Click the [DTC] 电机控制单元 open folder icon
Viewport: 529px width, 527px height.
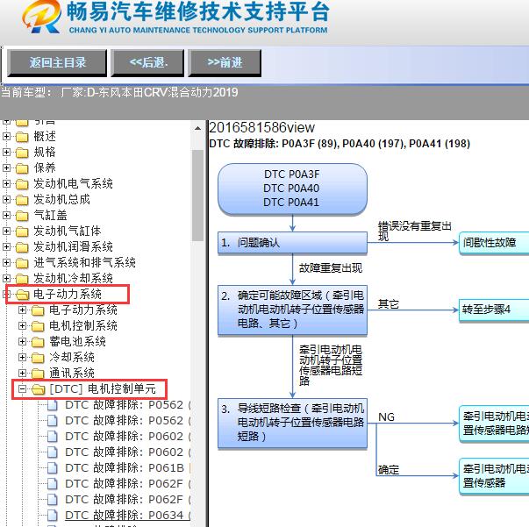[38, 389]
